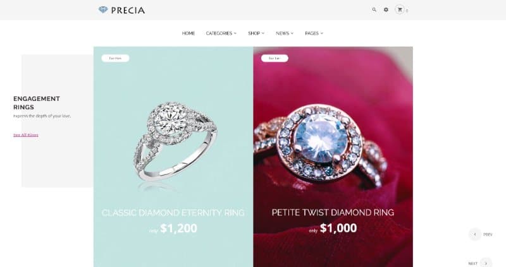Select Classic Diamond Eternity Ring title
506x267 pixels.
[173, 213]
